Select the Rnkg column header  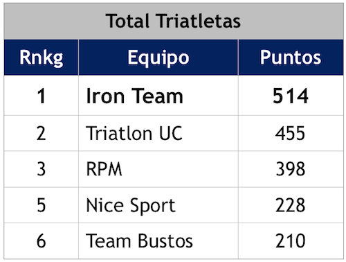coord(41,58)
